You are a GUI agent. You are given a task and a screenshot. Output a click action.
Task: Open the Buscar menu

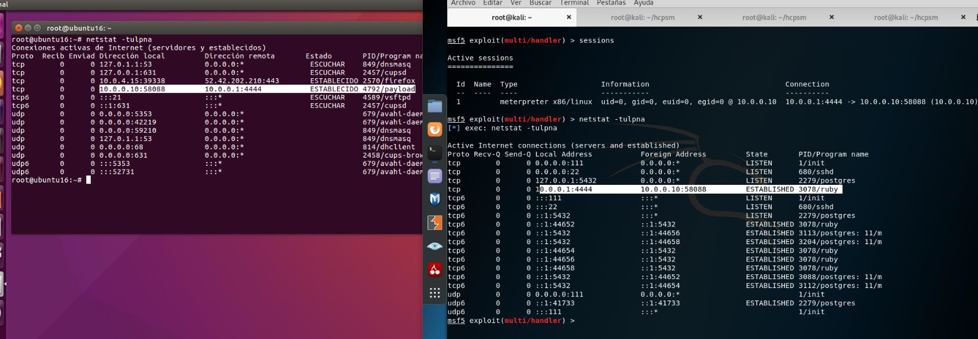click(540, 3)
